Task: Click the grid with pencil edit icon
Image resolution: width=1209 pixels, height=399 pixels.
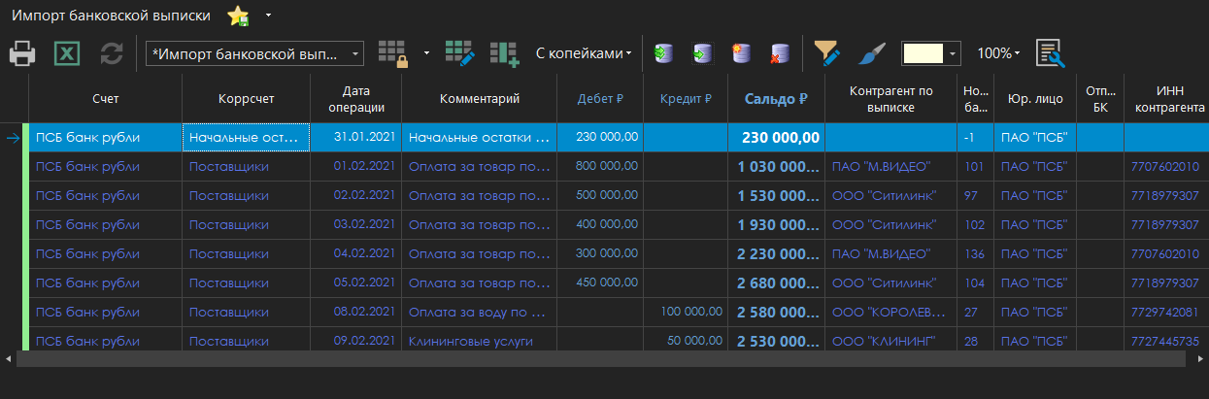Action: (x=458, y=53)
